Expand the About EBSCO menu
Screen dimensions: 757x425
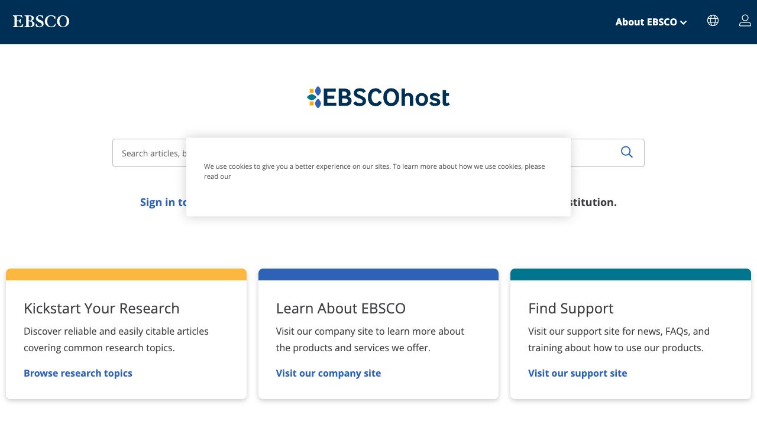[651, 22]
